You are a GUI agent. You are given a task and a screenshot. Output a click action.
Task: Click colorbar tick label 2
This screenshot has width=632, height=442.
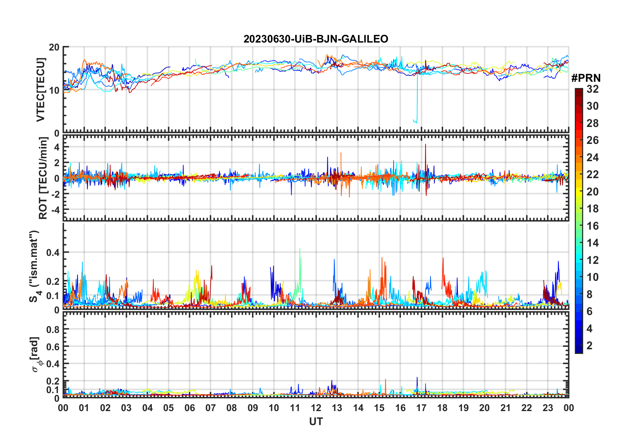(x=589, y=346)
